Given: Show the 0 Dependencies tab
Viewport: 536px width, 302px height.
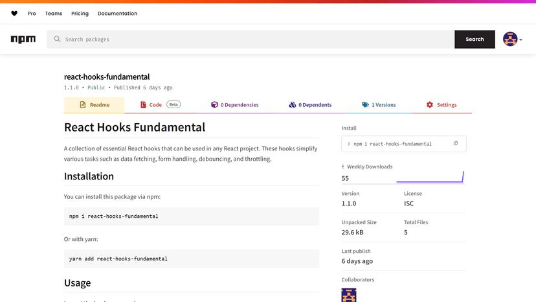Looking at the screenshot, I should (234, 105).
